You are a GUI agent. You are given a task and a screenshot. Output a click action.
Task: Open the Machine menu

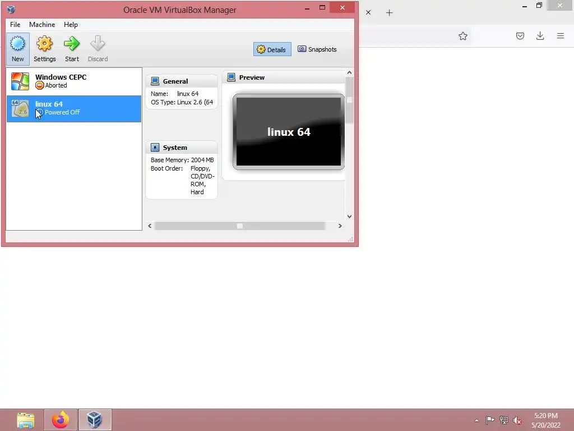tap(42, 25)
